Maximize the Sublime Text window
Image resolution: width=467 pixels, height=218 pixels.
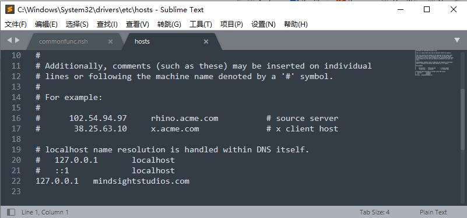[x=427, y=9]
